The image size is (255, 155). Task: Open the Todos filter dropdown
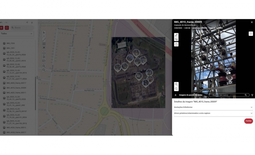17,34
